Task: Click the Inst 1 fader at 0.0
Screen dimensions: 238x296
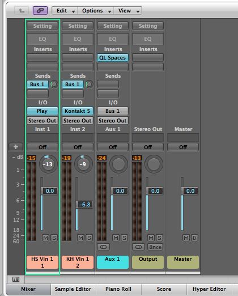Action: click(49, 191)
